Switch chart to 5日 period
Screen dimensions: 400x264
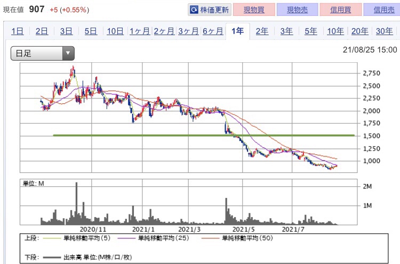pyautogui.click(x=91, y=31)
